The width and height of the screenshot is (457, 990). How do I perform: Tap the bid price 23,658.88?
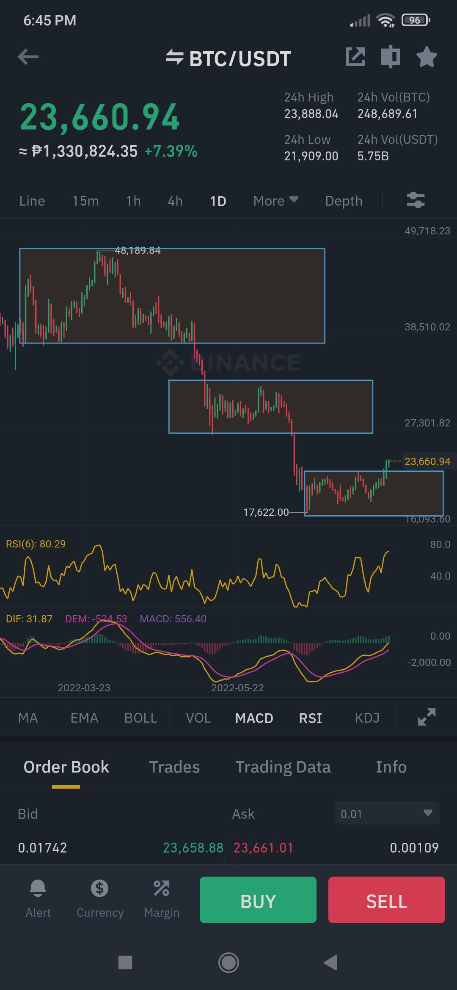pyautogui.click(x=193, y=847)
